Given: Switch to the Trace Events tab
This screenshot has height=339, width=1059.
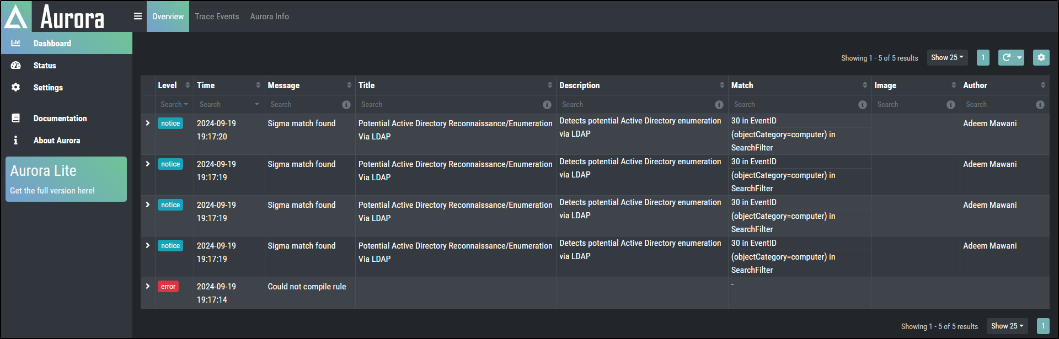Looking at the screenshot, I should (x=217, y=16).
